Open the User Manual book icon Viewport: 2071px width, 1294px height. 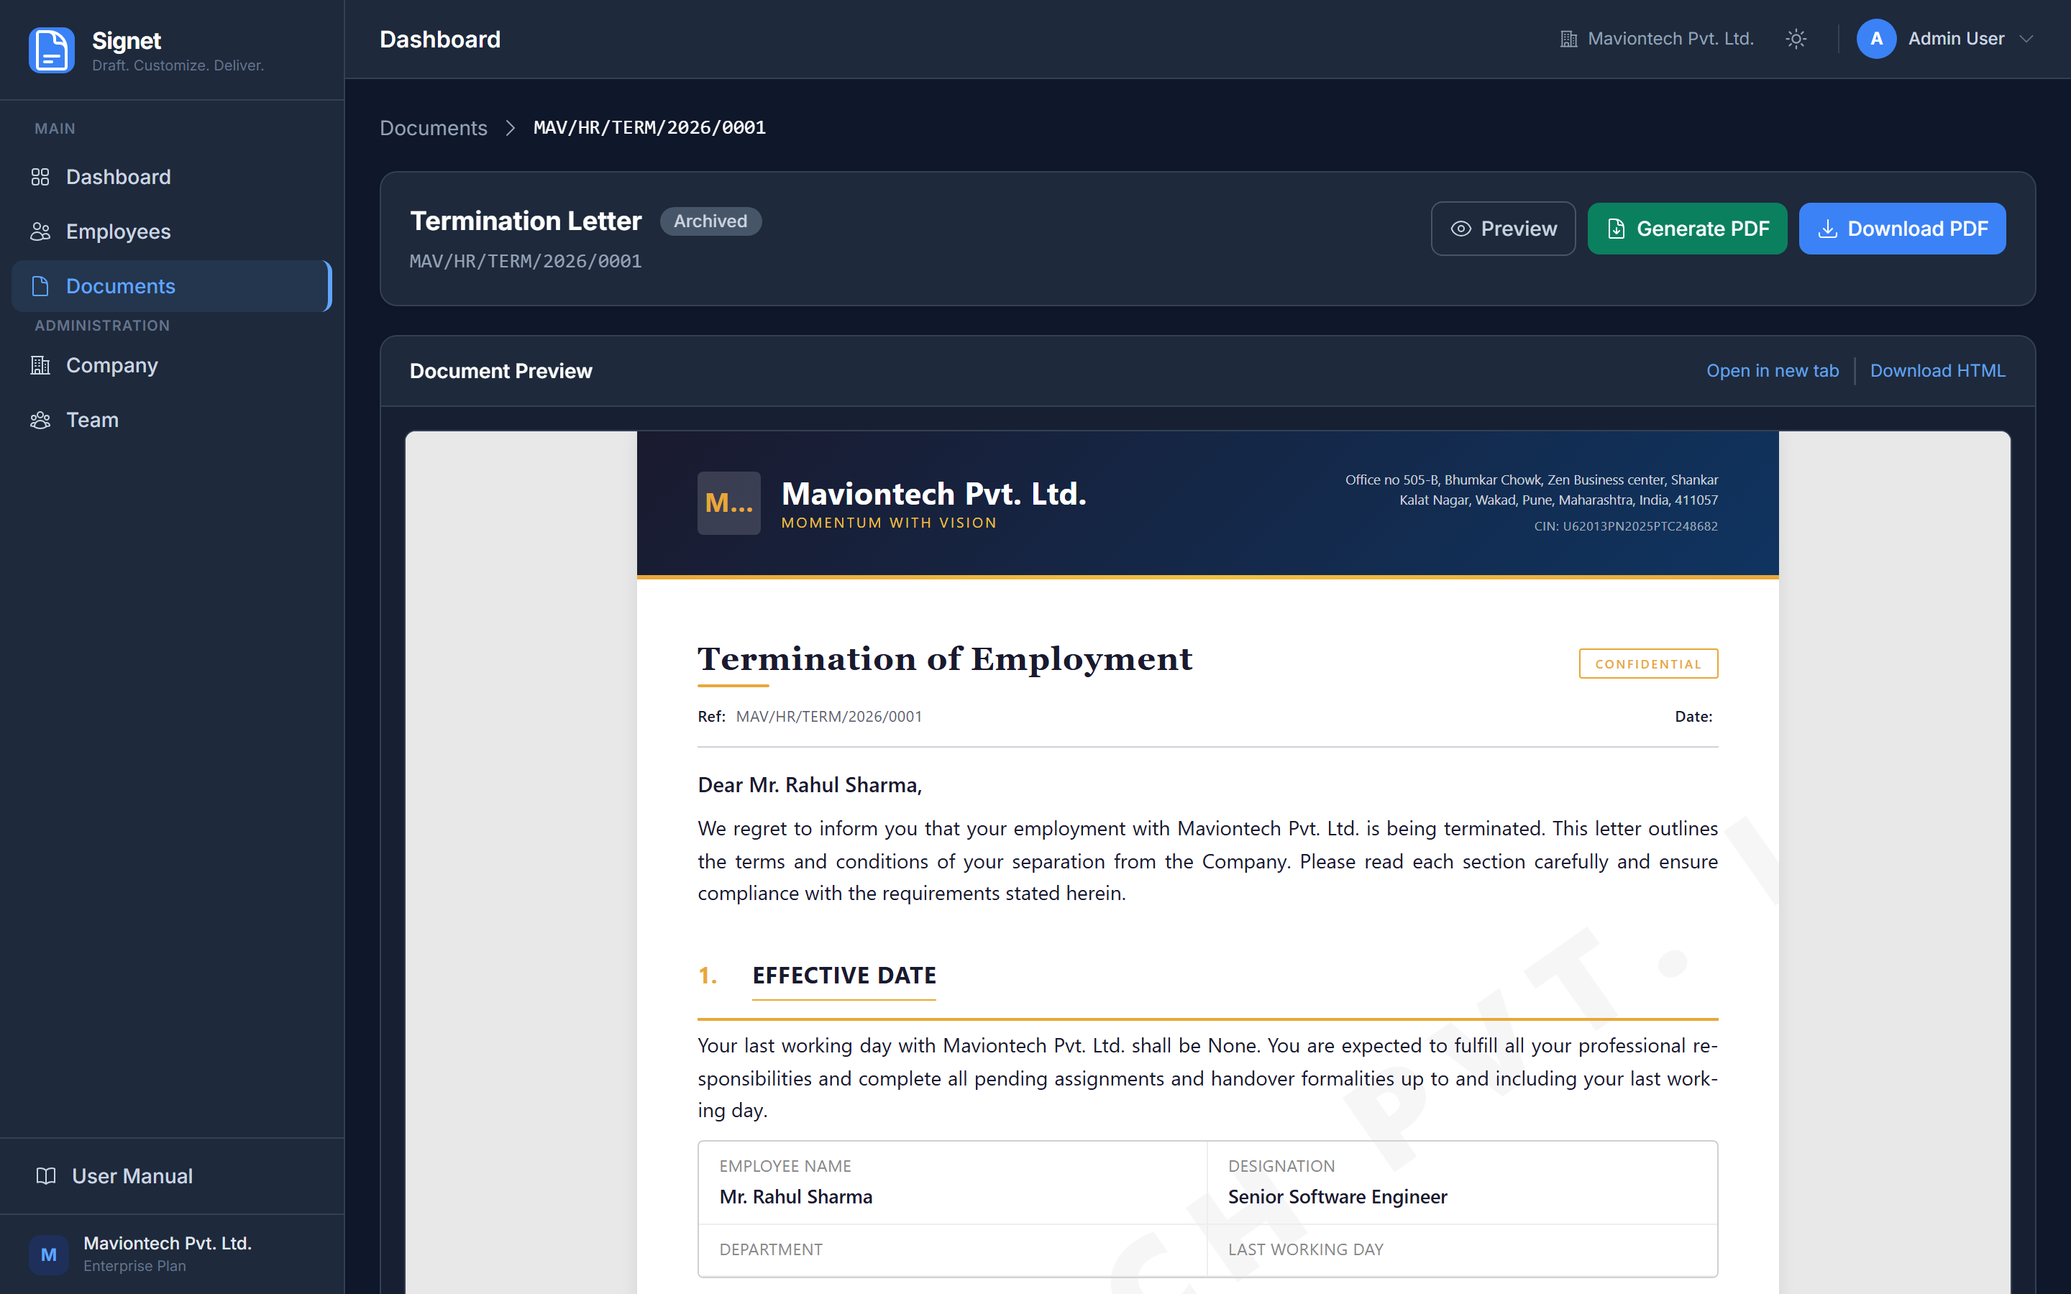tap(46, 1176)
